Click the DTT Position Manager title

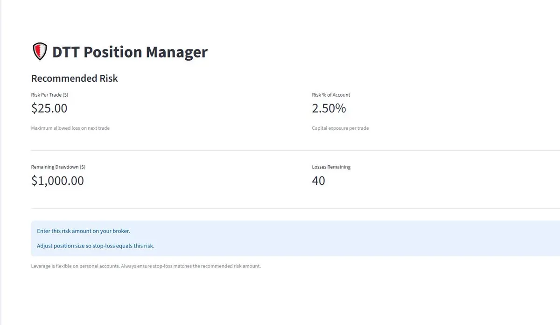pyautogui.click(x=130, y=52)
